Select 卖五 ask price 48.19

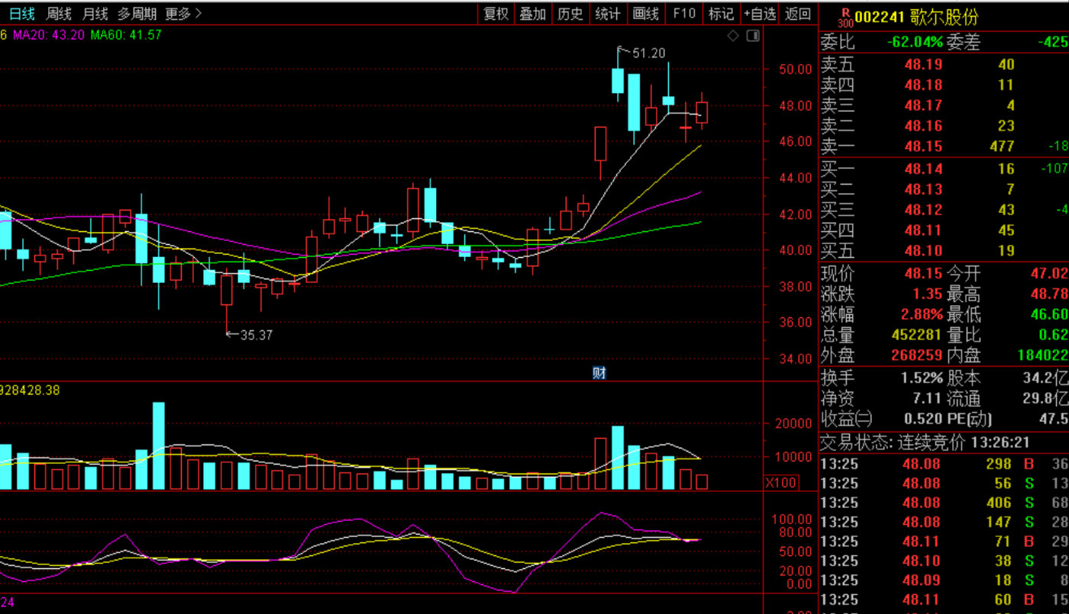[923, 65]
